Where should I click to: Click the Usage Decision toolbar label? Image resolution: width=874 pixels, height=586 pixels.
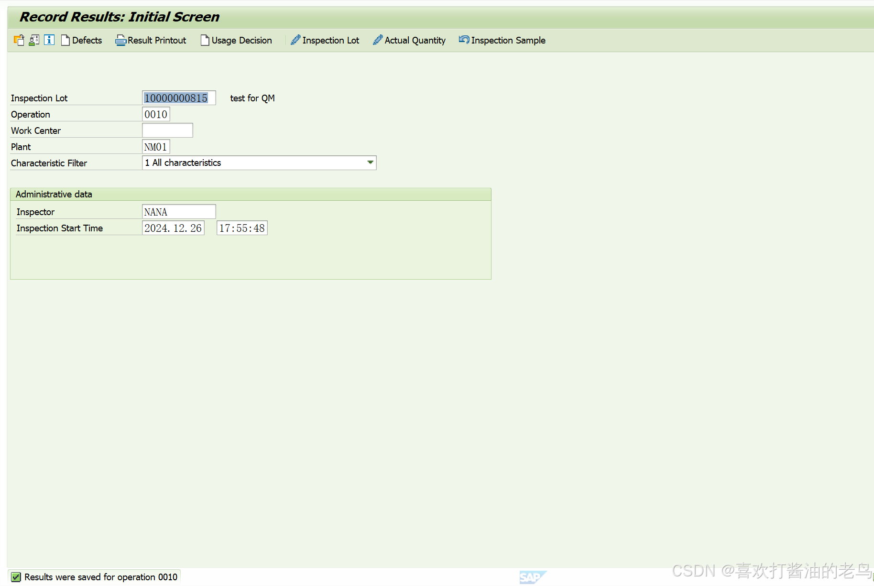[x=241, y=40]
